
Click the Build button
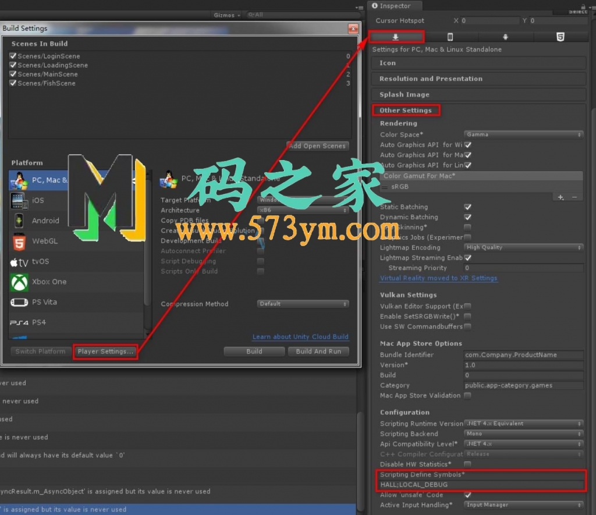(x=254, y=351)
